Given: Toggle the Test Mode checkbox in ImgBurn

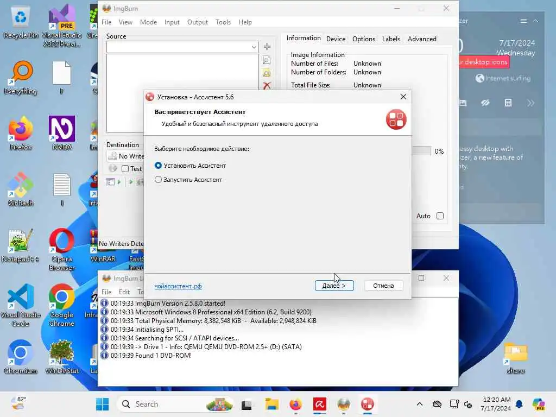Looking at the screenshot, I should pos(125,169).
